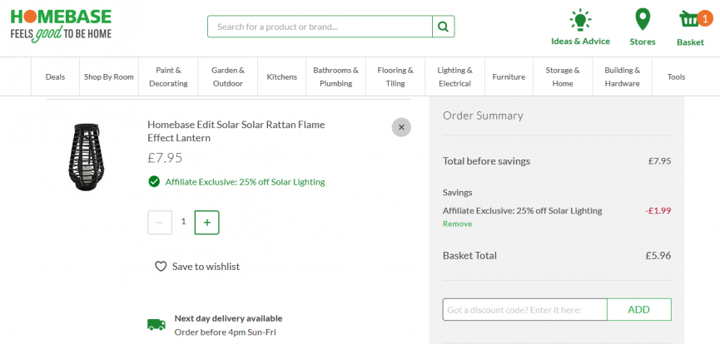Open the Deals menu

(55, 77)
